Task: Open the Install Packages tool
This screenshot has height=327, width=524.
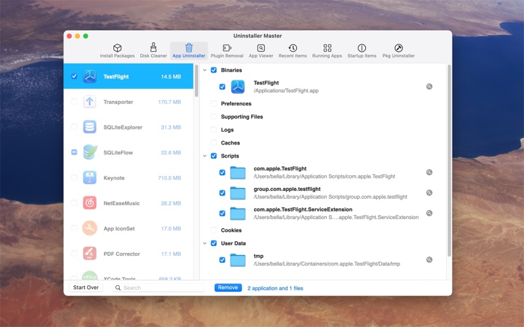Action: [x=117, y=51]
